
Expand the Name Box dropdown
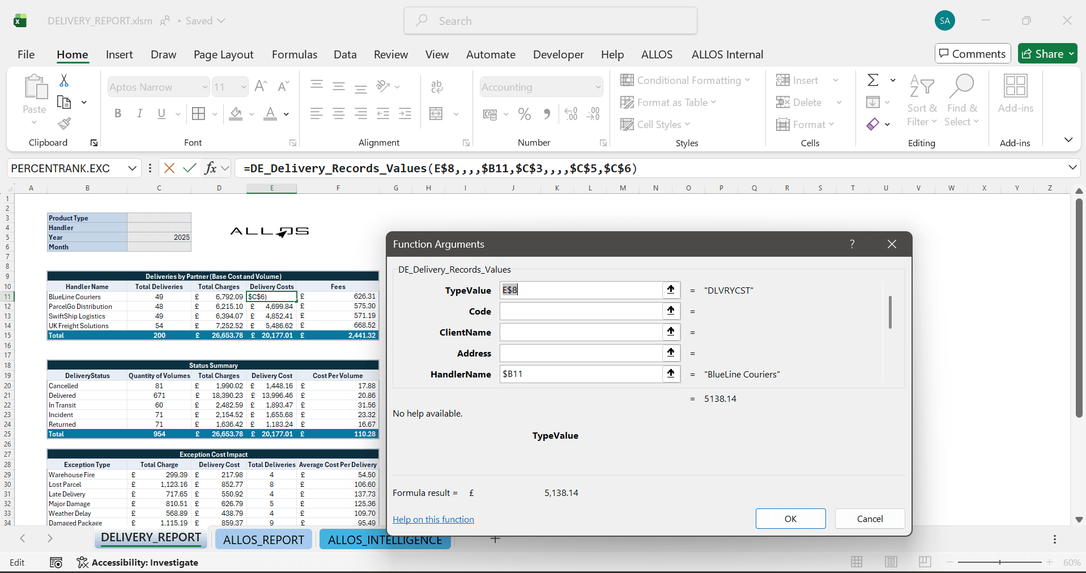132,168
